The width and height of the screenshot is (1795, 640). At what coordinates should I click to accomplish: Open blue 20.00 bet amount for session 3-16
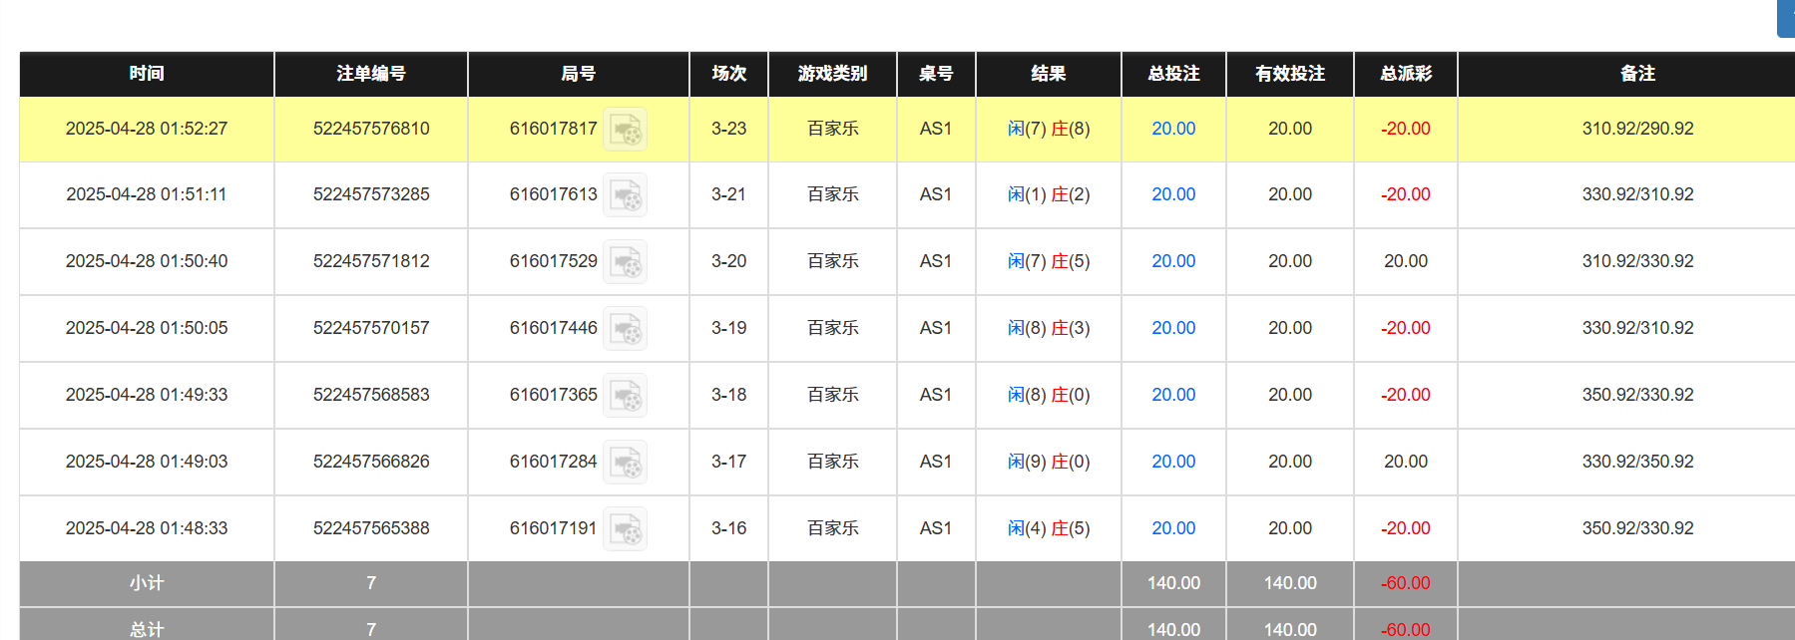[x=1172, y=528]
